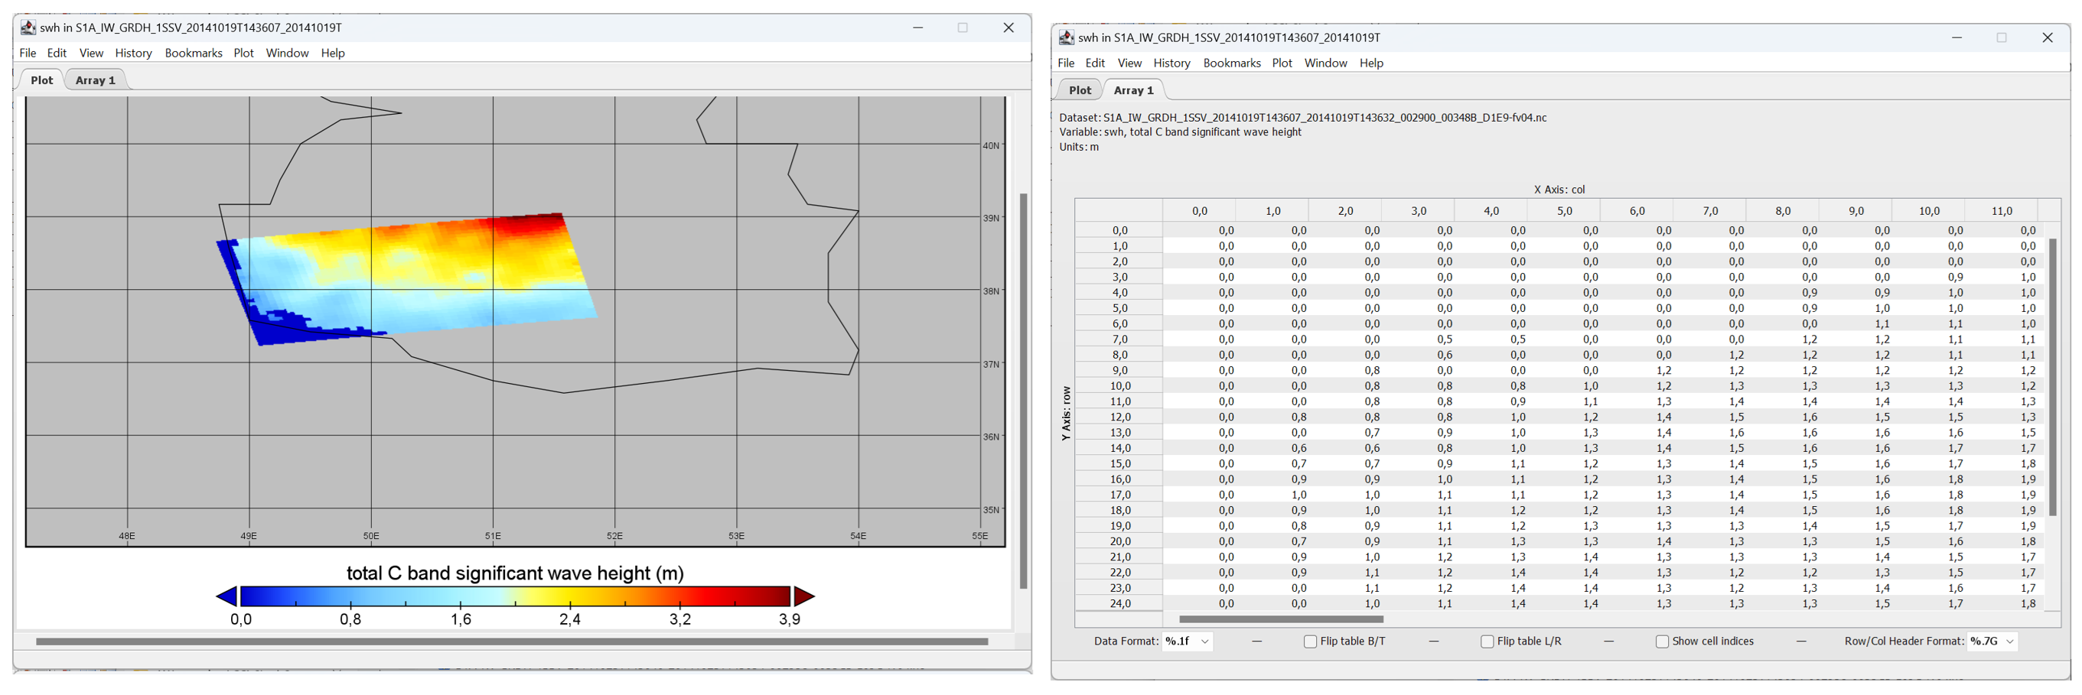Open the History menu in the right array window
Image resolution: width=2082 pixels, height=695 pixels.
(x=1172, y=63)
